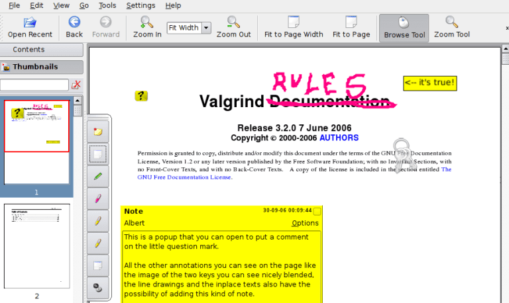Switch to the Contents panel
The image size is (509, 303).
point(29,50)
